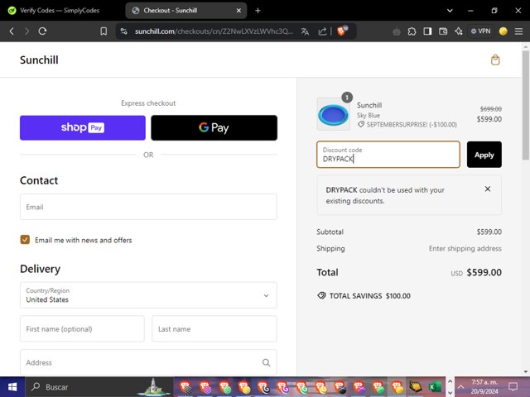Expand the Country/Region dropdown

click(x=148, y=295)
